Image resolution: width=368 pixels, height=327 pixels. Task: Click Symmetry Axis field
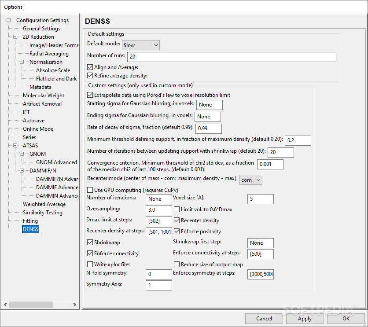(159, 286)
